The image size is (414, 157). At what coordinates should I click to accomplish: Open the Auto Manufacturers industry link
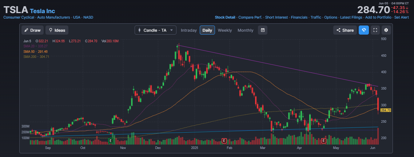(53, 17)
